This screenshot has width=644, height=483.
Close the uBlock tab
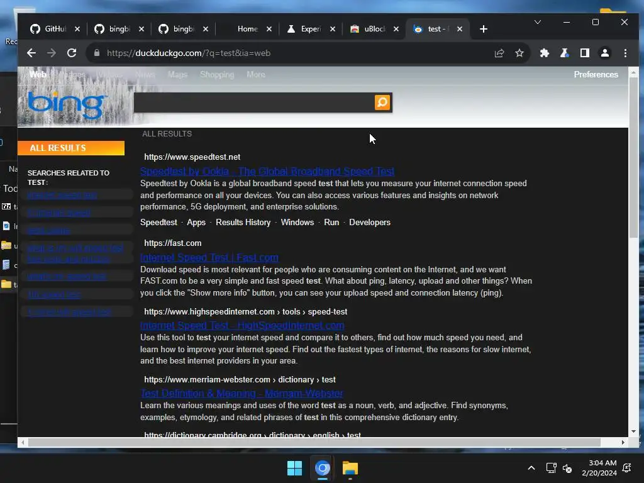coord(396,29)
